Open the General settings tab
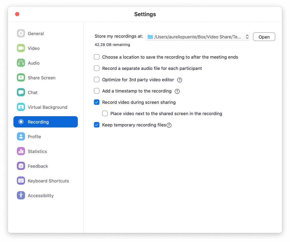Viewport: 290px width, 242px height. pyautogui.click(x=45, y=34)
